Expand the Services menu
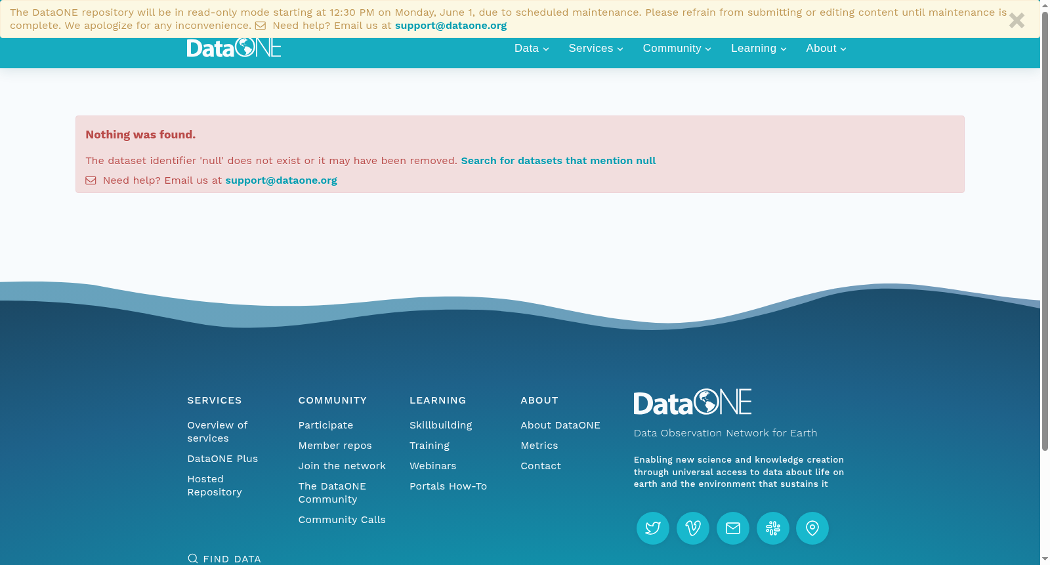The height and width of the screenshot is (565, 1050). coord(596,49)
